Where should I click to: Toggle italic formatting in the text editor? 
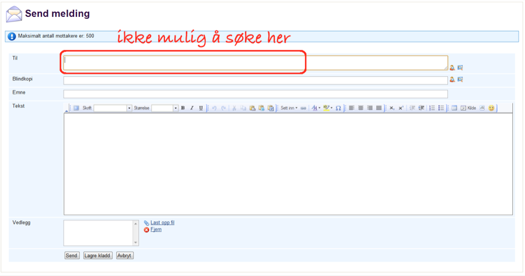click(x=192, y=108)
